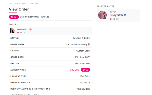Click the related buyer's round avatar
Viewport: 152px width, 95px height.
click(102, 15)
